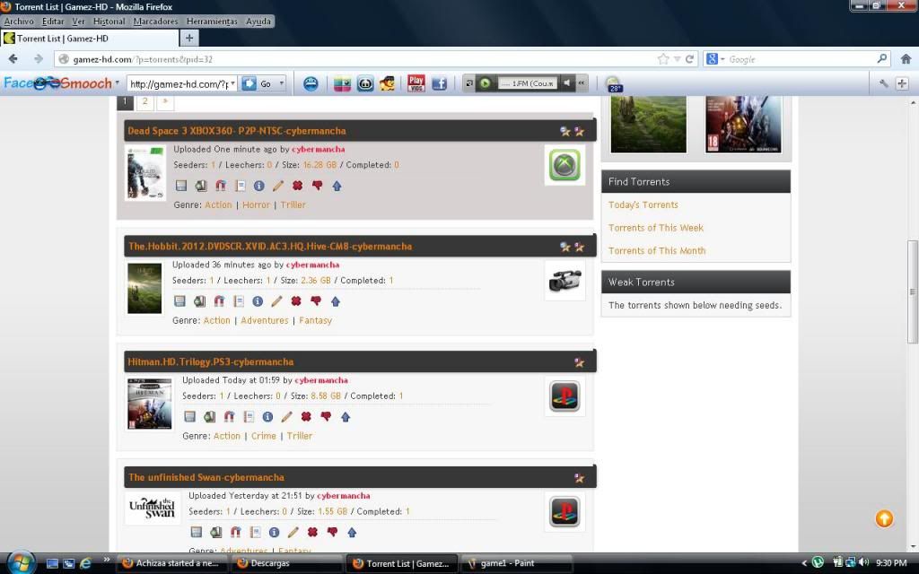This screenshot has width=919, height=574.
Task: Click the Google search input field
Action: (x=800, y=59)
